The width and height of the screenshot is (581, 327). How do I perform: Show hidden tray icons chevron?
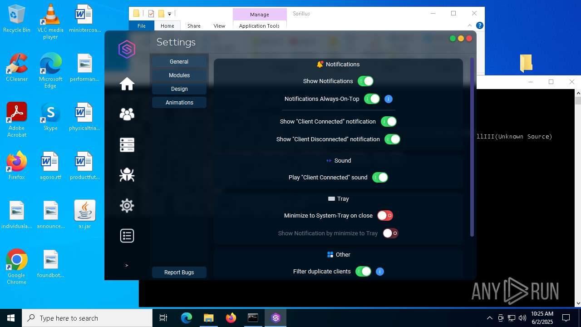click(489, 318)
